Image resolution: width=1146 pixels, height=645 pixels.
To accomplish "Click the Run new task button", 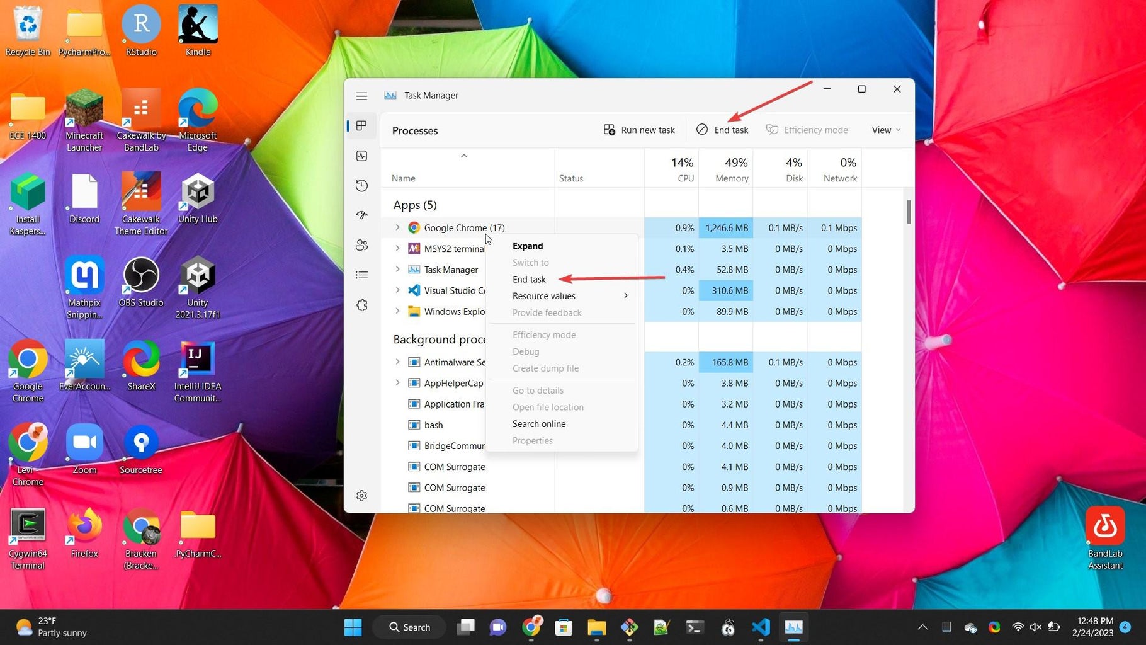I will coord(639,130).
